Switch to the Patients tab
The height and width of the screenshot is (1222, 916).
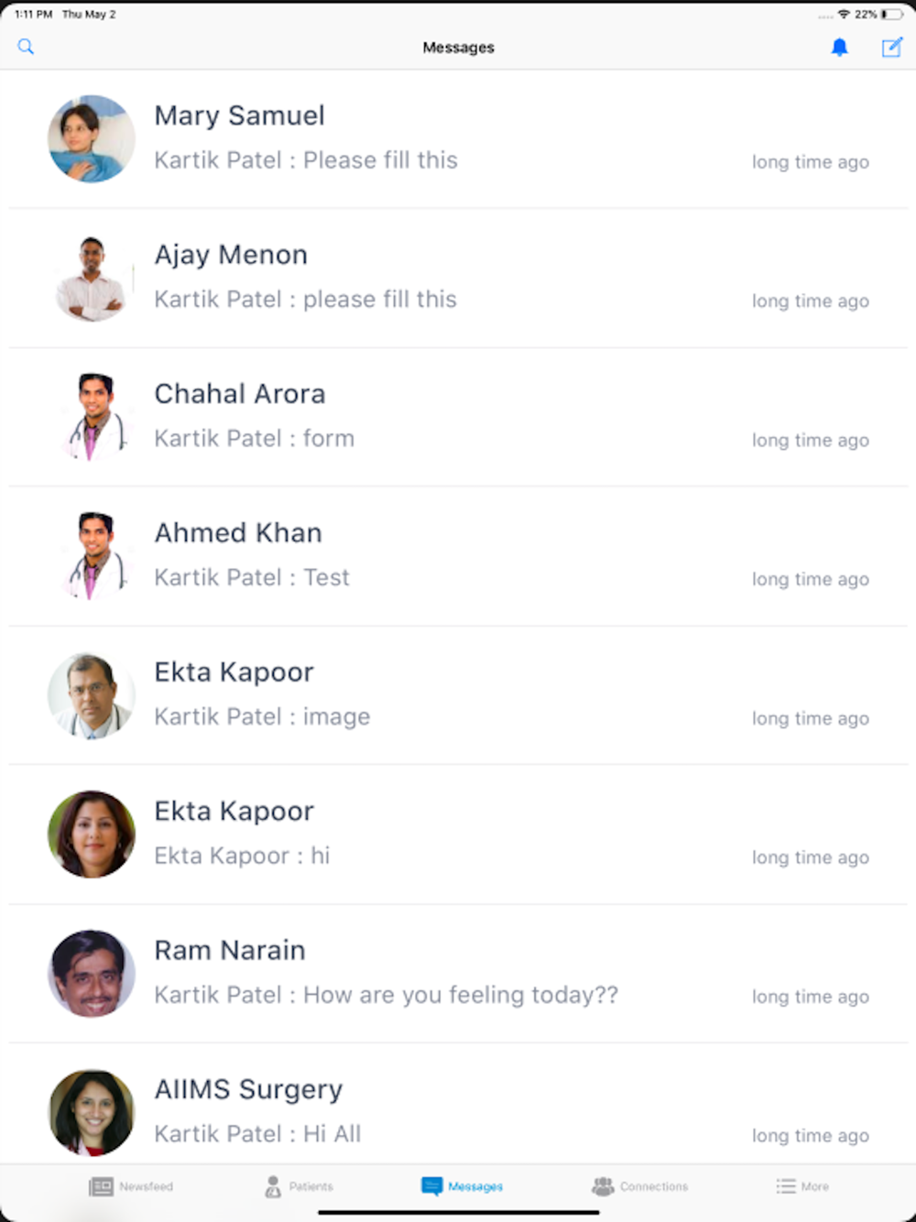[x=299, y=1186]
